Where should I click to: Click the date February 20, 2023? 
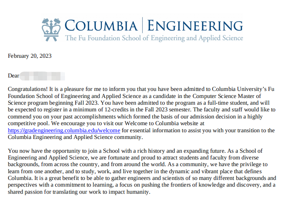[x=29, y=56]
